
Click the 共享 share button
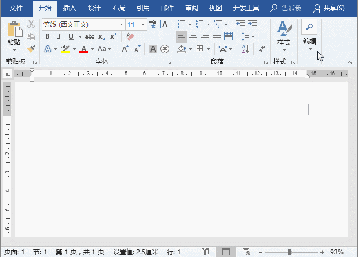tap(340, 8)
